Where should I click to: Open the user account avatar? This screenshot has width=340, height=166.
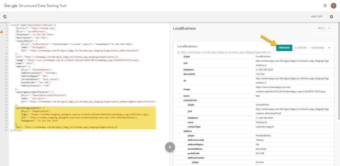tap(333, 6)
